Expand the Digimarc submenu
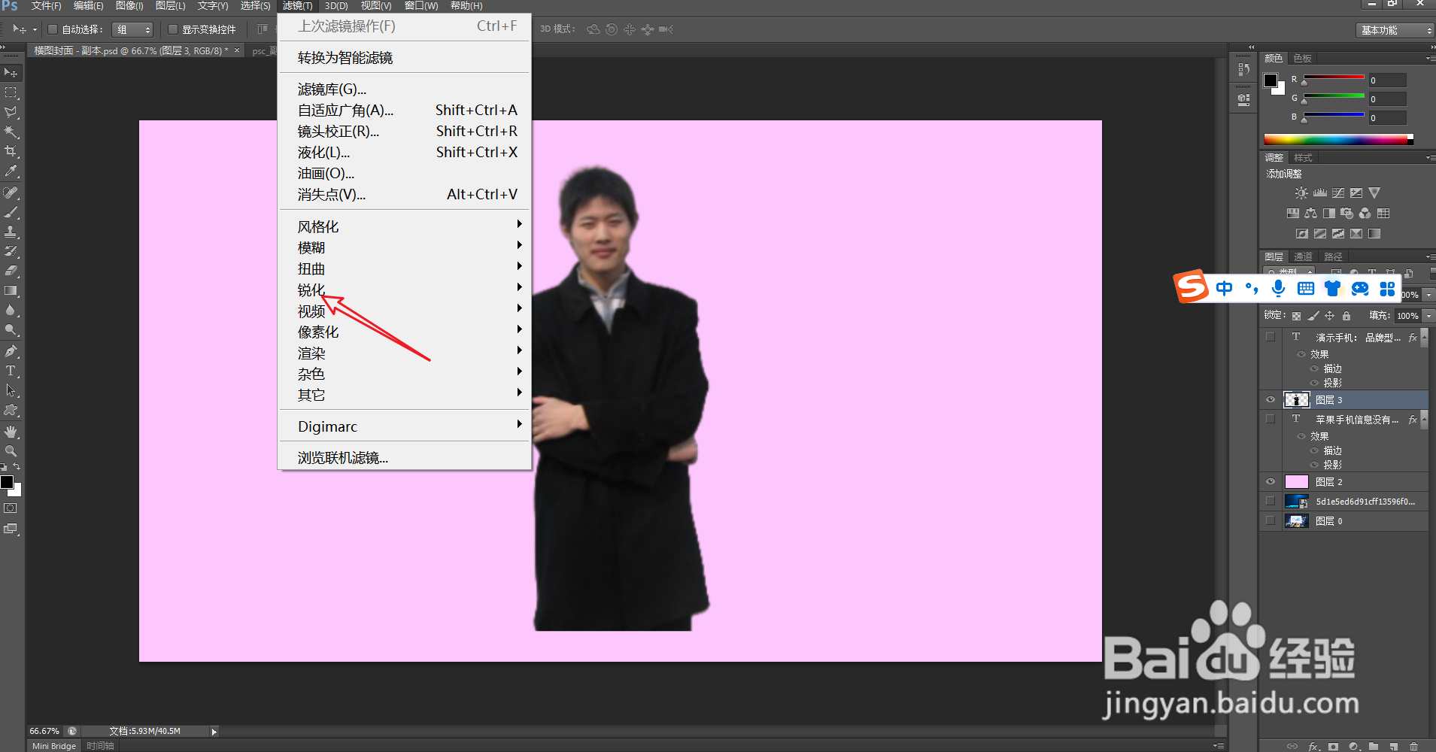The image size is (1436, 752). click(x=405, y=426)
